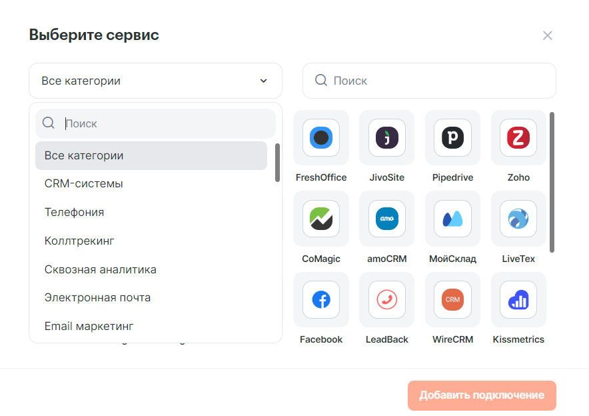
Task: Select the LeadBack service icon
Action: click(386, 300)
